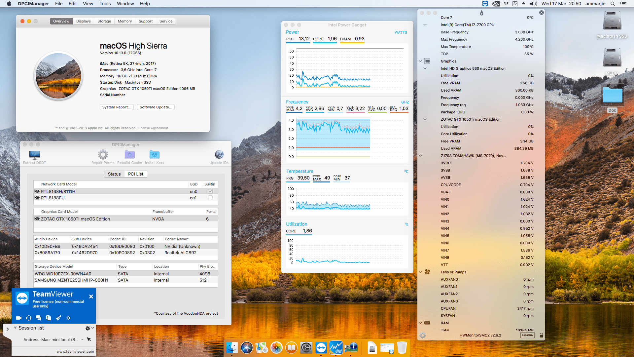The image size is (634, 357).
Task: Start video via TeamViewer camera icon
Action: click(x=19, y=318)
